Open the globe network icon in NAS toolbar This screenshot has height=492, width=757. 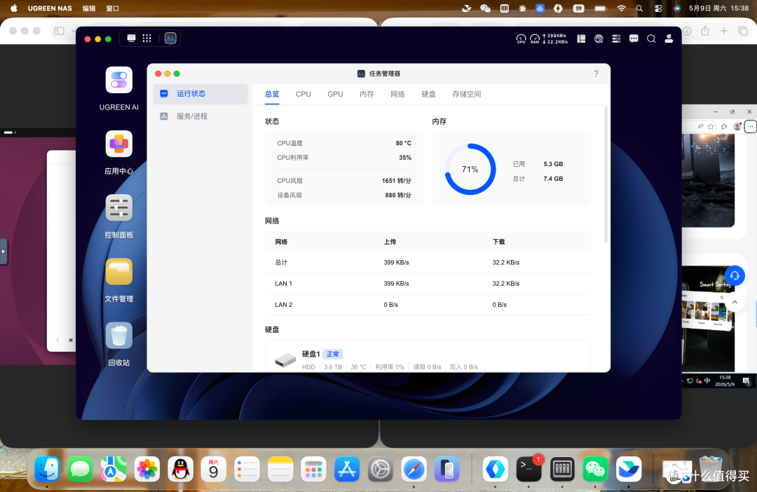point(599,39)
